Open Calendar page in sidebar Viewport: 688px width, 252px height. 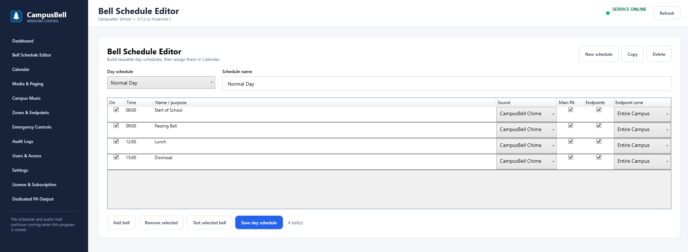[21, 69]
